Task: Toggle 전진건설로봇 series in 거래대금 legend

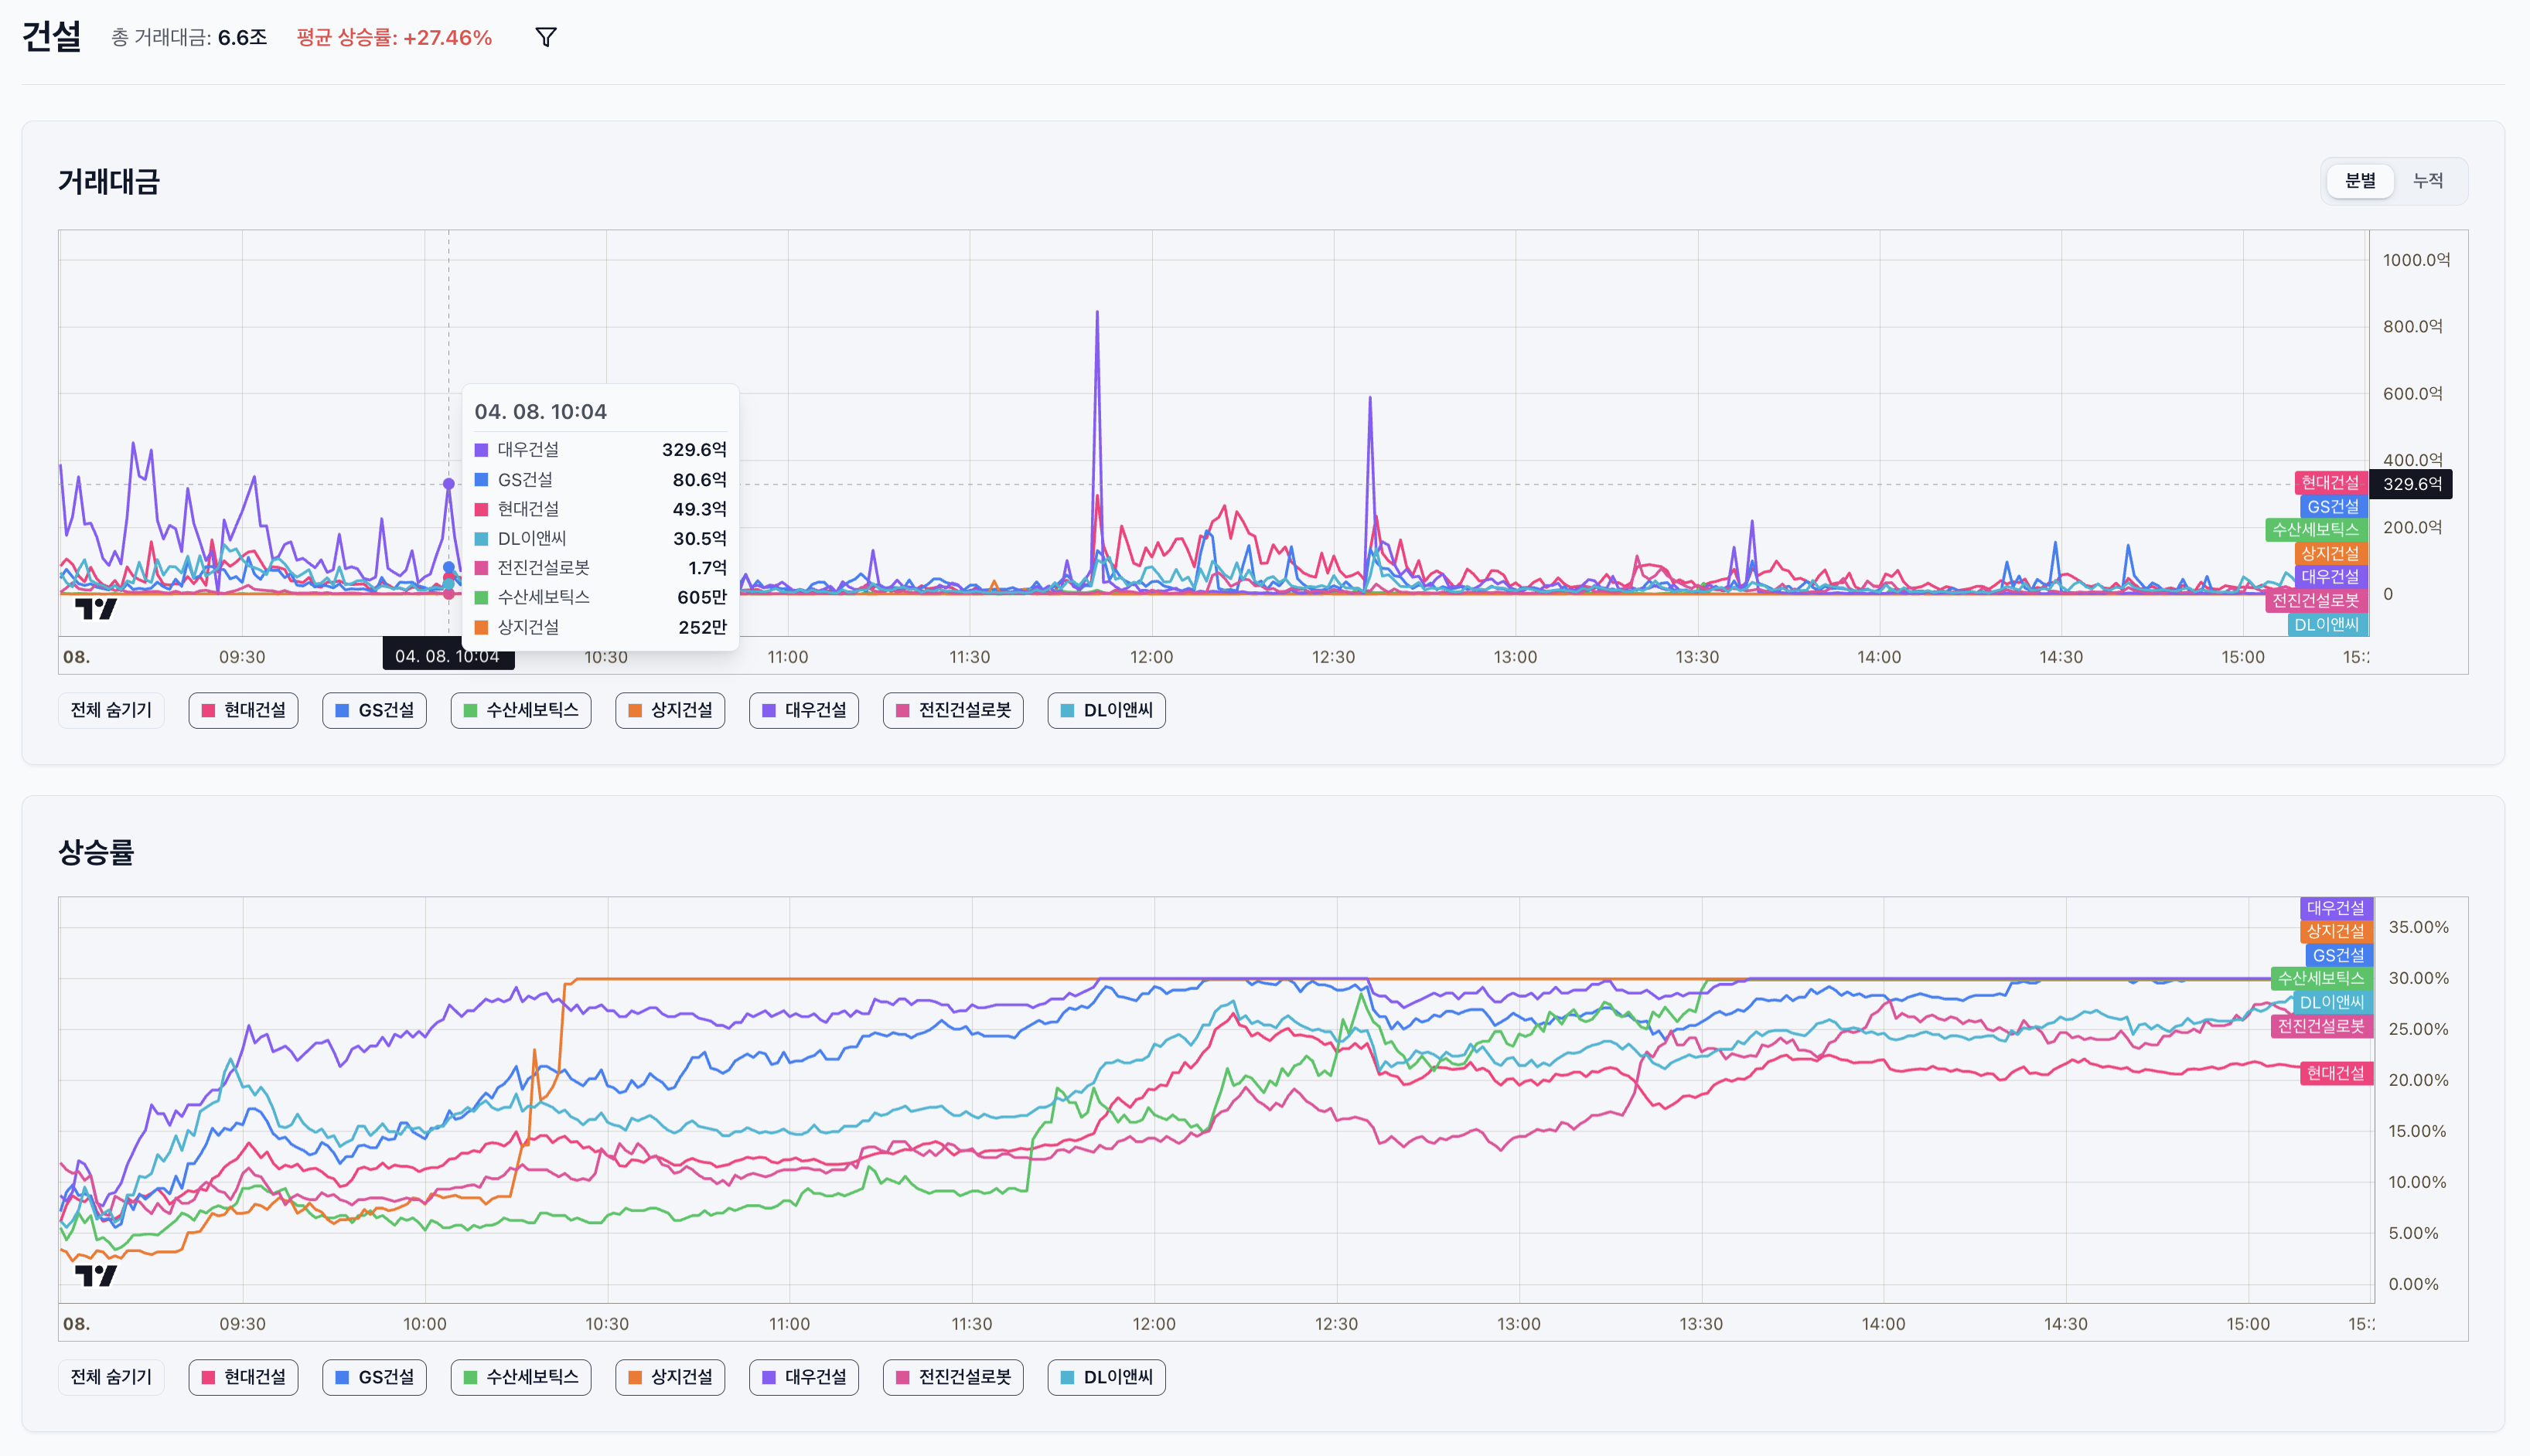Action: tap(953, 710)
